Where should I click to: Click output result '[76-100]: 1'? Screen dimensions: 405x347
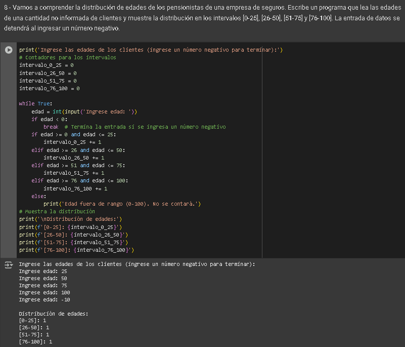coord(35,342)
